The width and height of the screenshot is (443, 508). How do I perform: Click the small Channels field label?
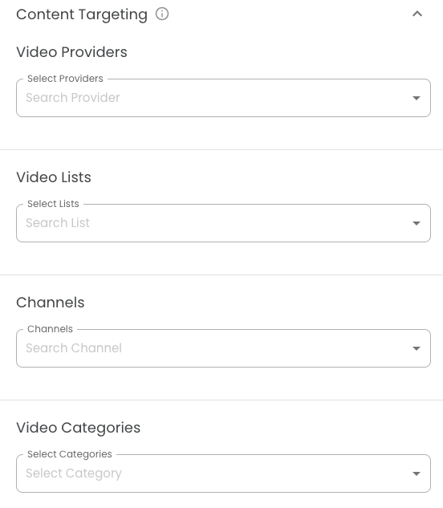(50, 329)
